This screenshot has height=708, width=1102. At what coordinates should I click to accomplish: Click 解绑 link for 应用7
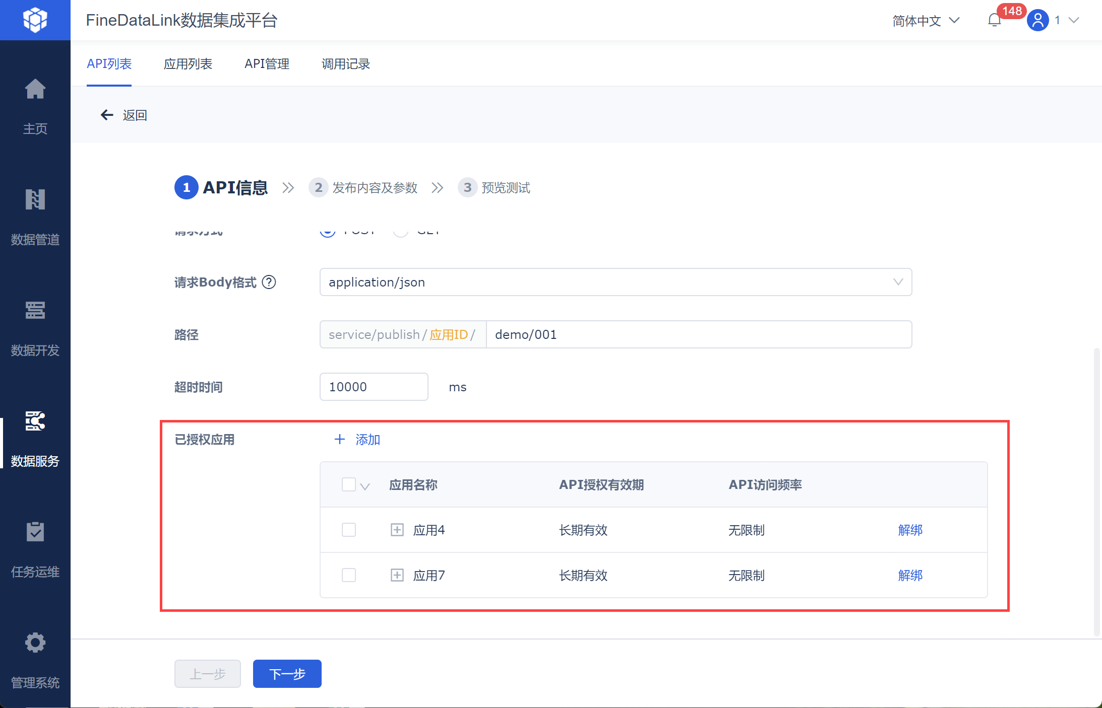tap(910, 575)
